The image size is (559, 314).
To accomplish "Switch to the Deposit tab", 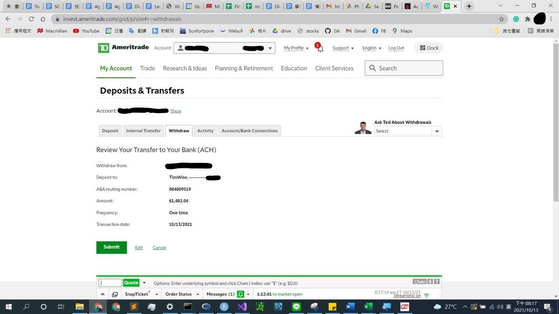I will [x=110, y=131].
